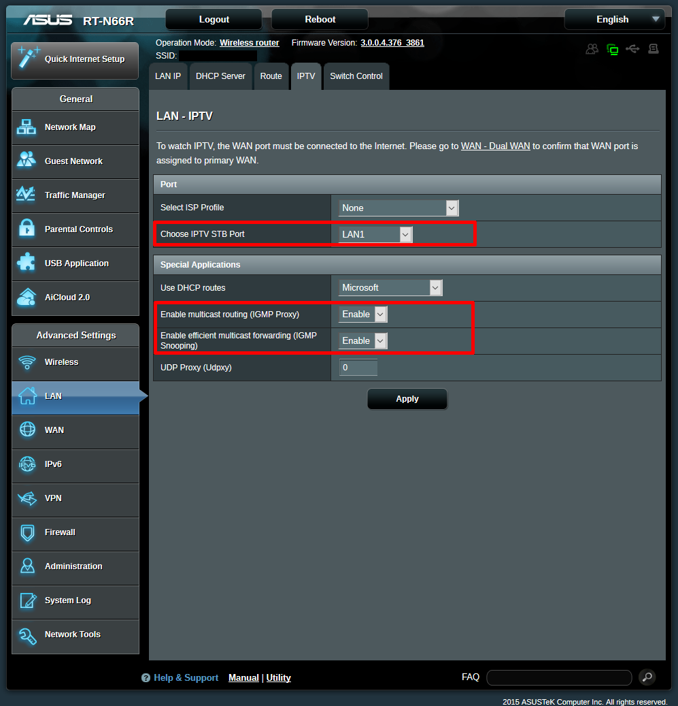
Task: Open the IGMP Snooping Enable dropdown
Action: pos(362,341)
